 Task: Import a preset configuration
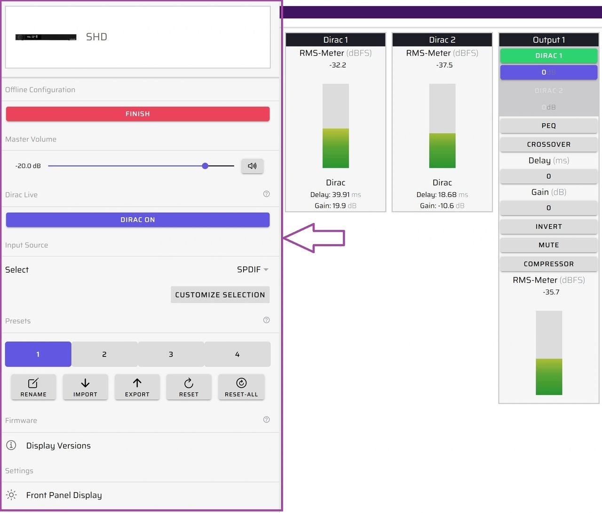click(x=85, y=387)
